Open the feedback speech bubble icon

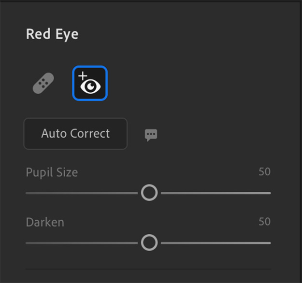pyautogui.click(x=151, y=135)
